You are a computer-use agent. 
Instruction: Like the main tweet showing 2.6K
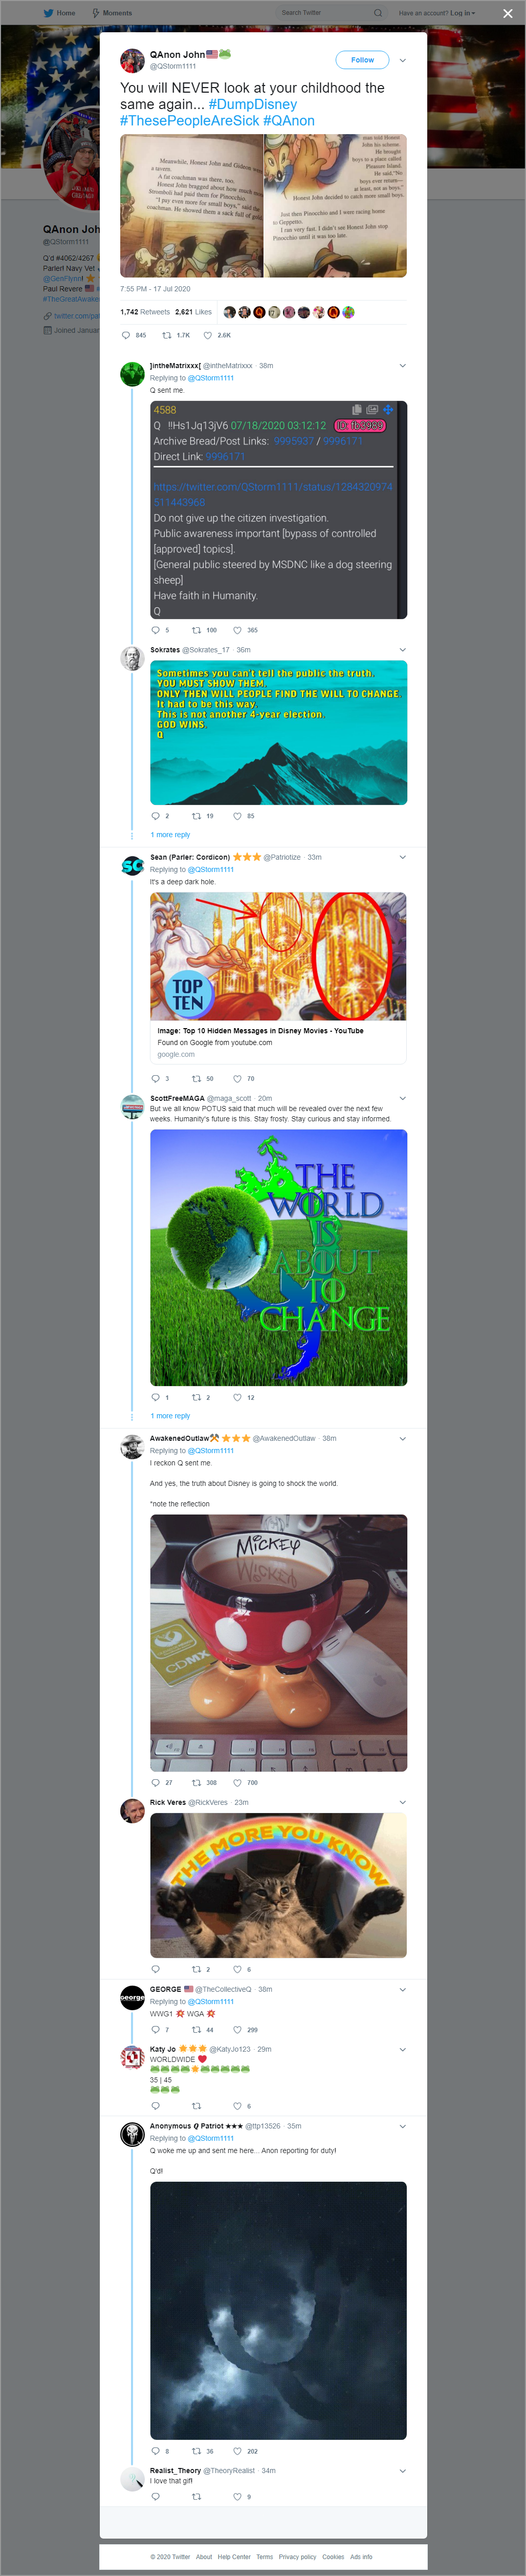(x=217, y=335)
